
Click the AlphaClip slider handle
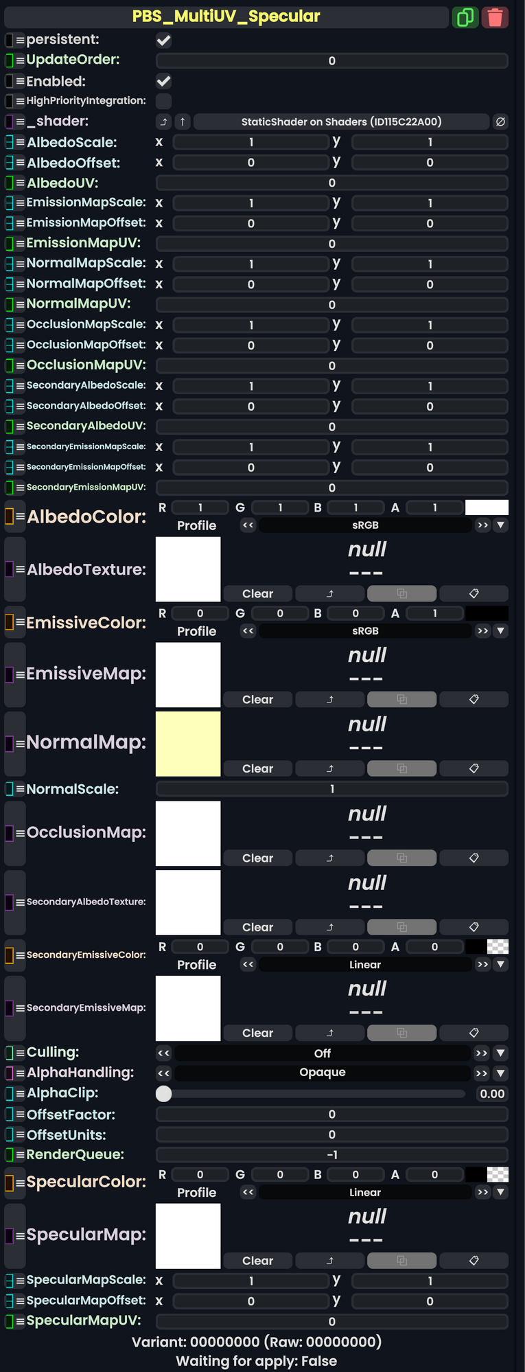coord(163,1094)
